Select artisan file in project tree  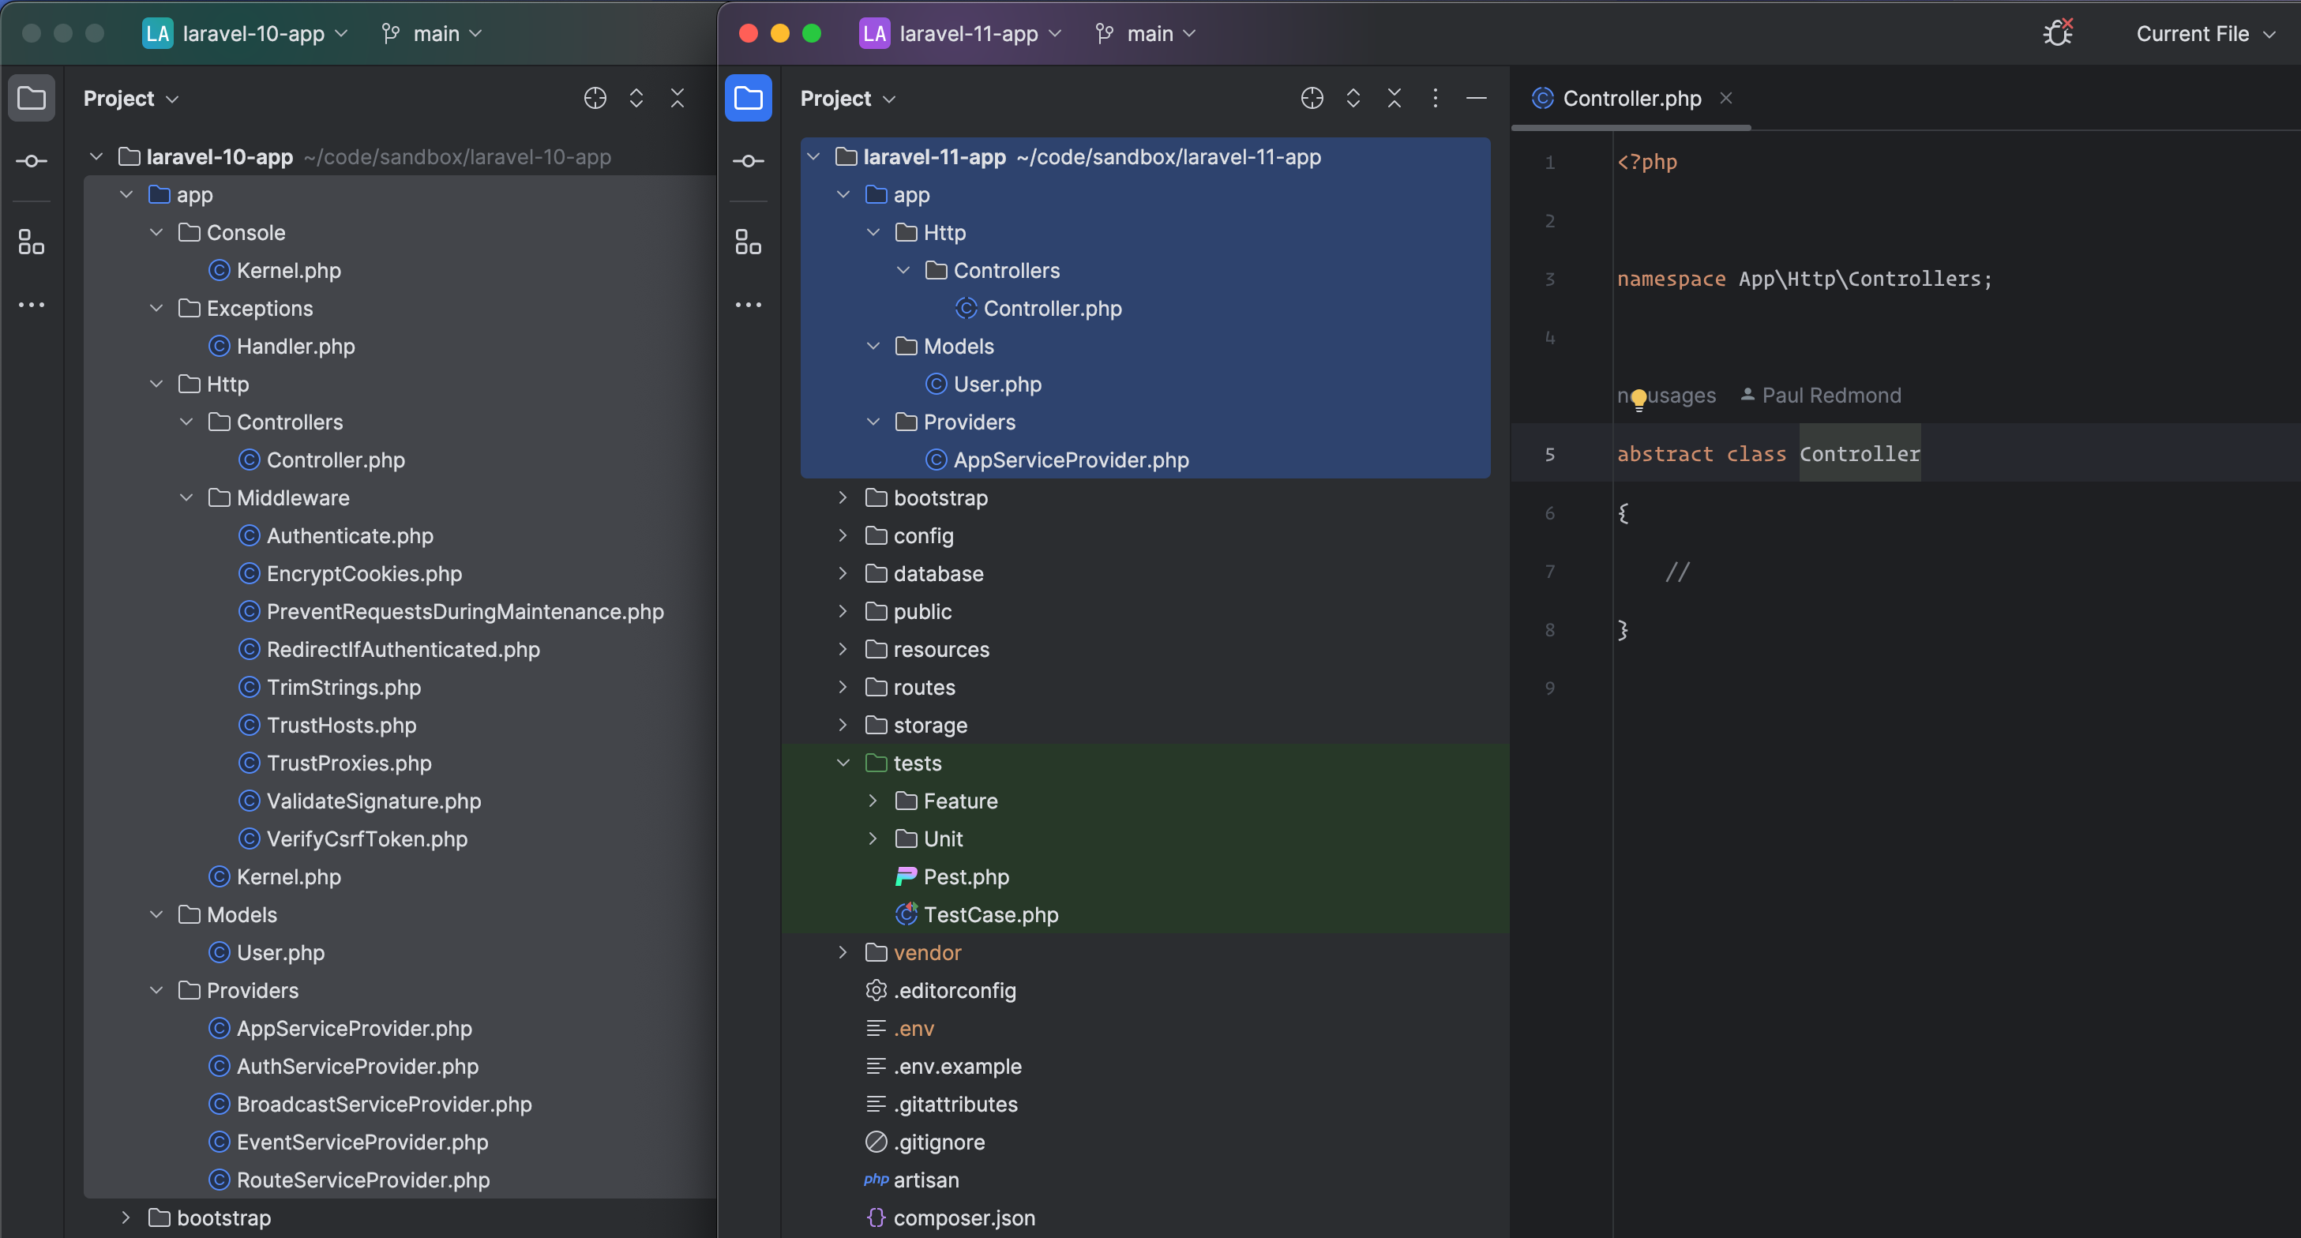911,1180
